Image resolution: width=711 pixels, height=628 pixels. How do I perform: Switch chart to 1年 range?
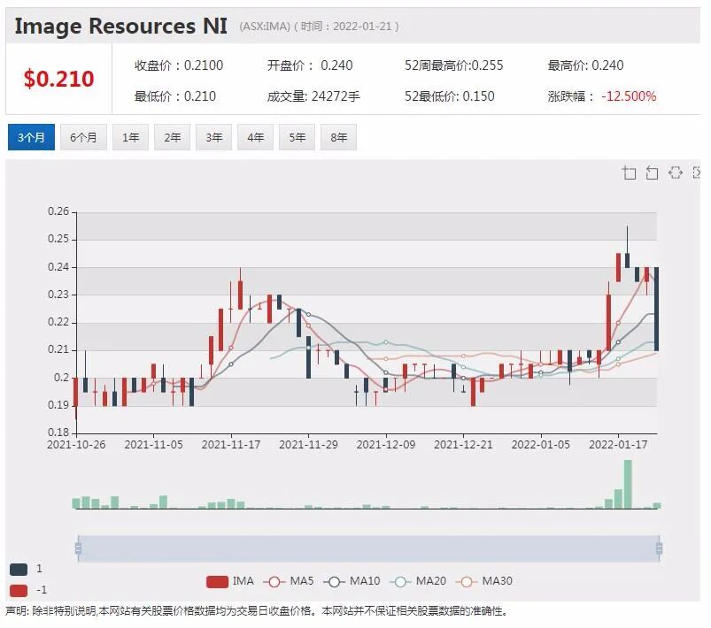pos(130,137)
